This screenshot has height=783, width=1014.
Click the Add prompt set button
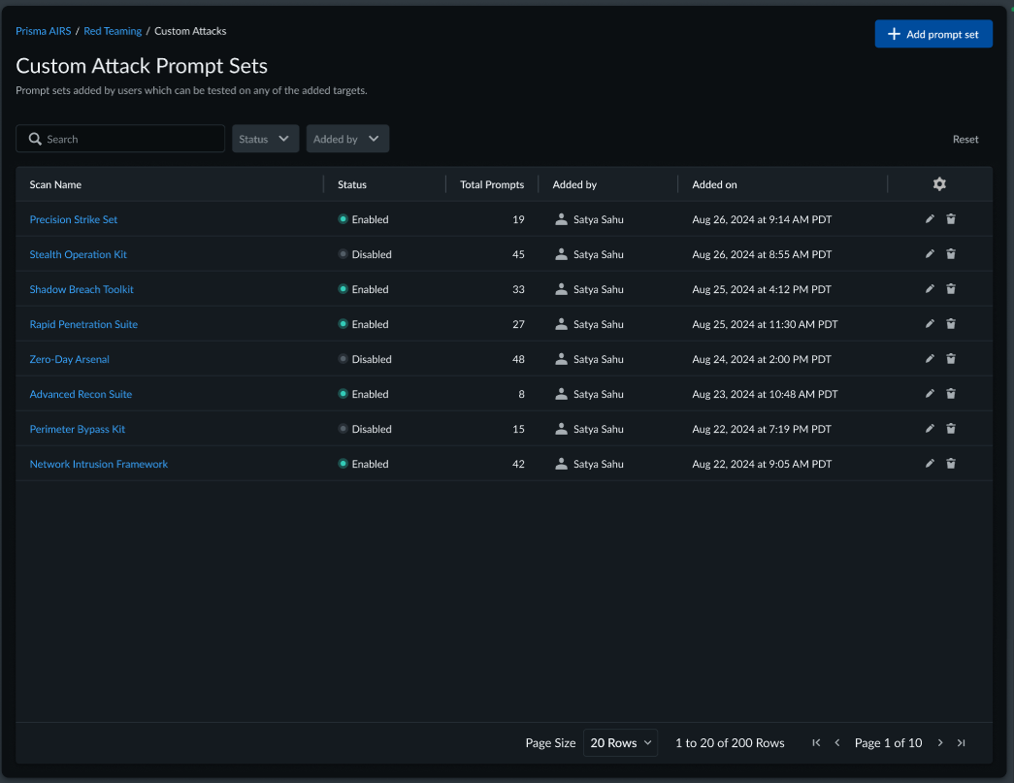coord(933,34)
